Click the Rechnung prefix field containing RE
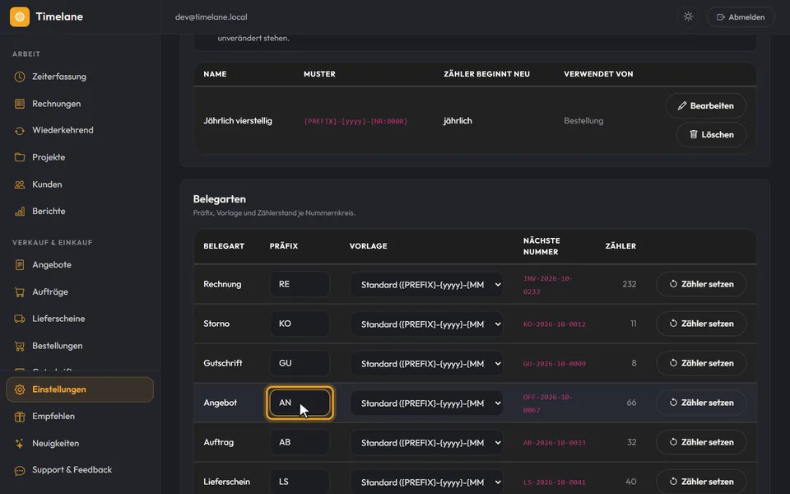Viewport: 790px width, 494px height. (x=300, y=284)
